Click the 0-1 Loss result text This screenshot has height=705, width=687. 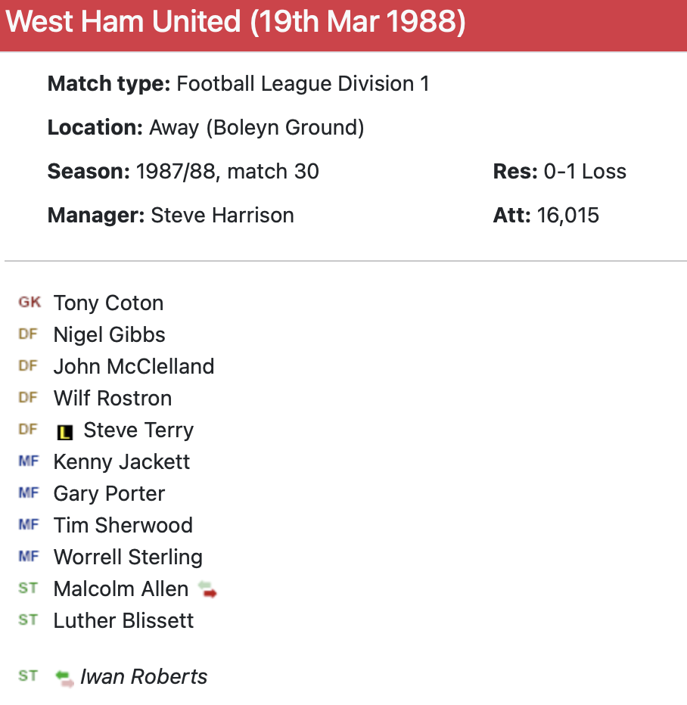(x=585, y=172)
